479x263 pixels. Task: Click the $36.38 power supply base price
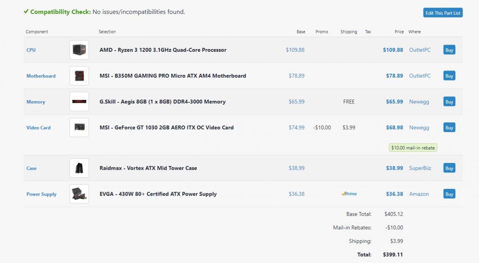[297, 194]
